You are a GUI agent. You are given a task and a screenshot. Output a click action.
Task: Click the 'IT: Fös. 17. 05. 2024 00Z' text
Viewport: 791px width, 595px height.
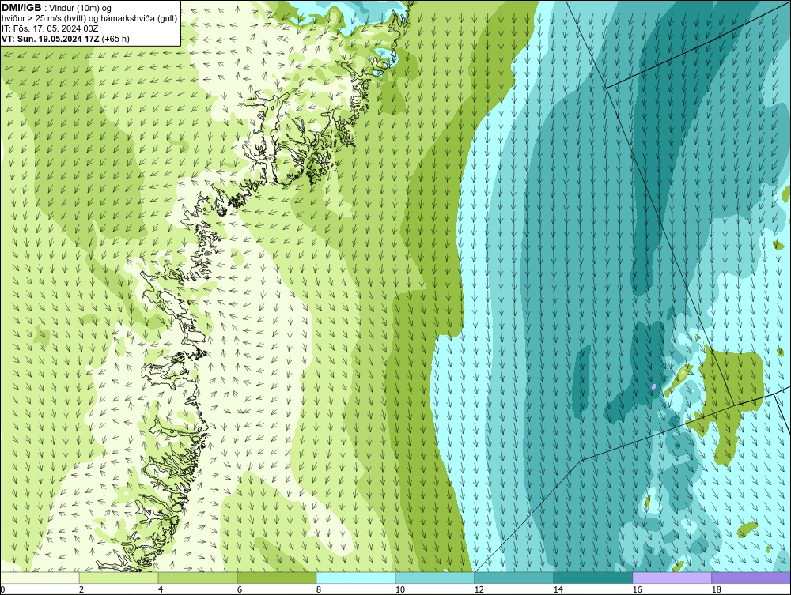[50, 28]
